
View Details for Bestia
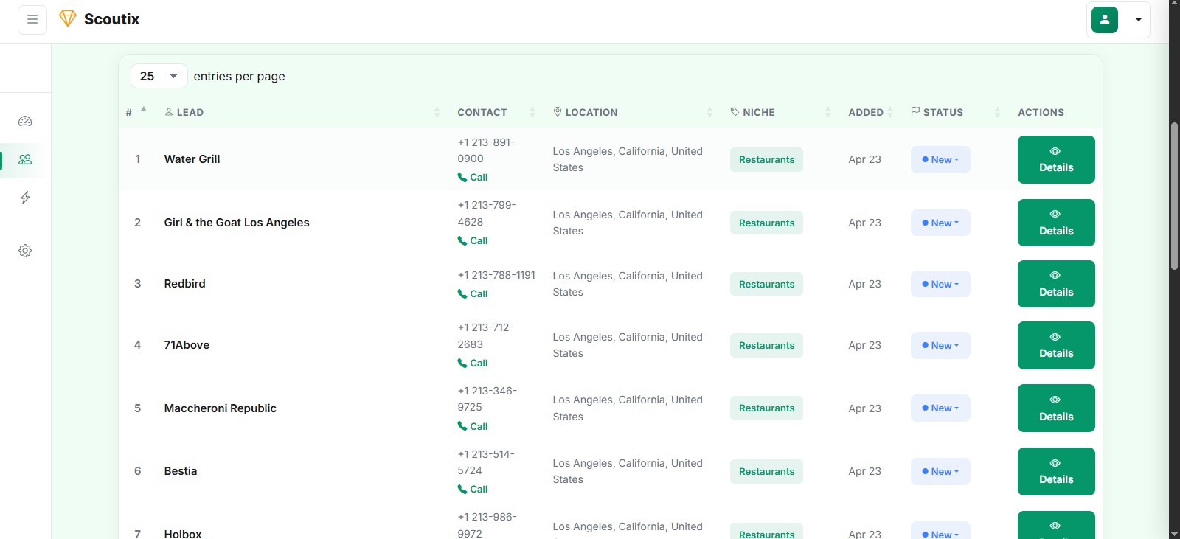(x=1056, y=471)
